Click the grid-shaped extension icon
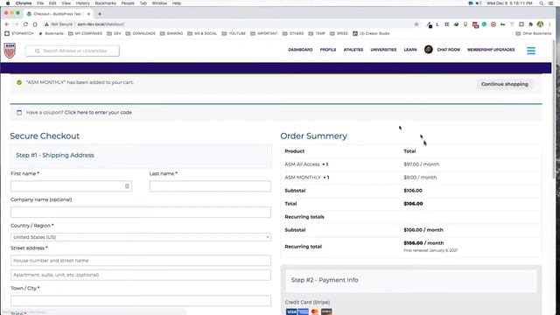560x315 pixels. tap(447, 24)
